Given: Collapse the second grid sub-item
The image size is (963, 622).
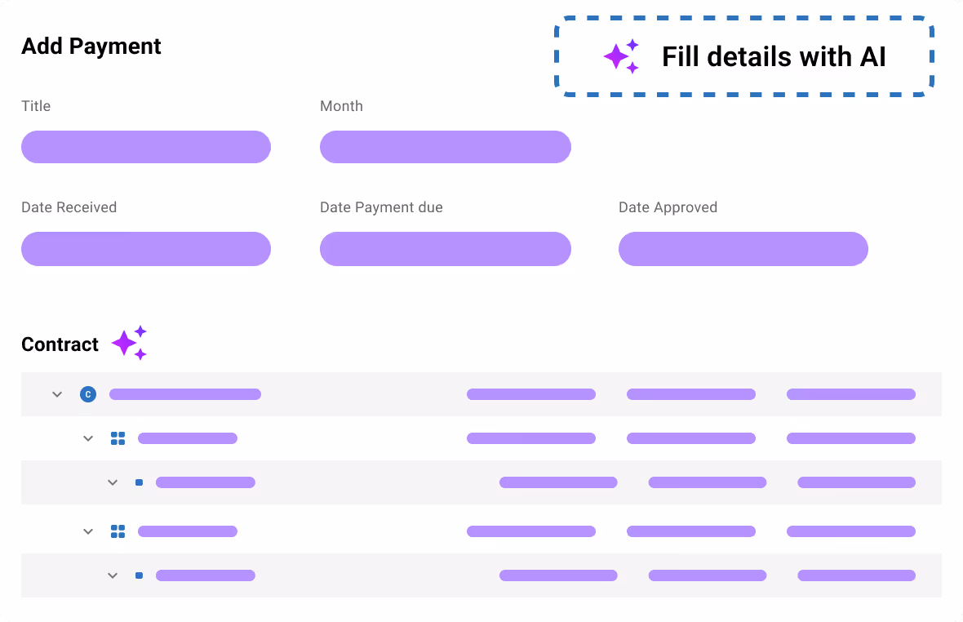Looking at the screenshot, I should tap(88, 531).
